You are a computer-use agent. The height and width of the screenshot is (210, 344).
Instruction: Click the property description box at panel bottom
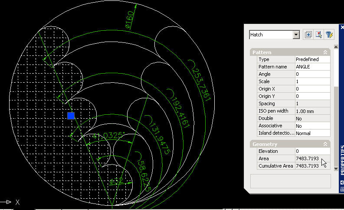(x=291, y=181)
